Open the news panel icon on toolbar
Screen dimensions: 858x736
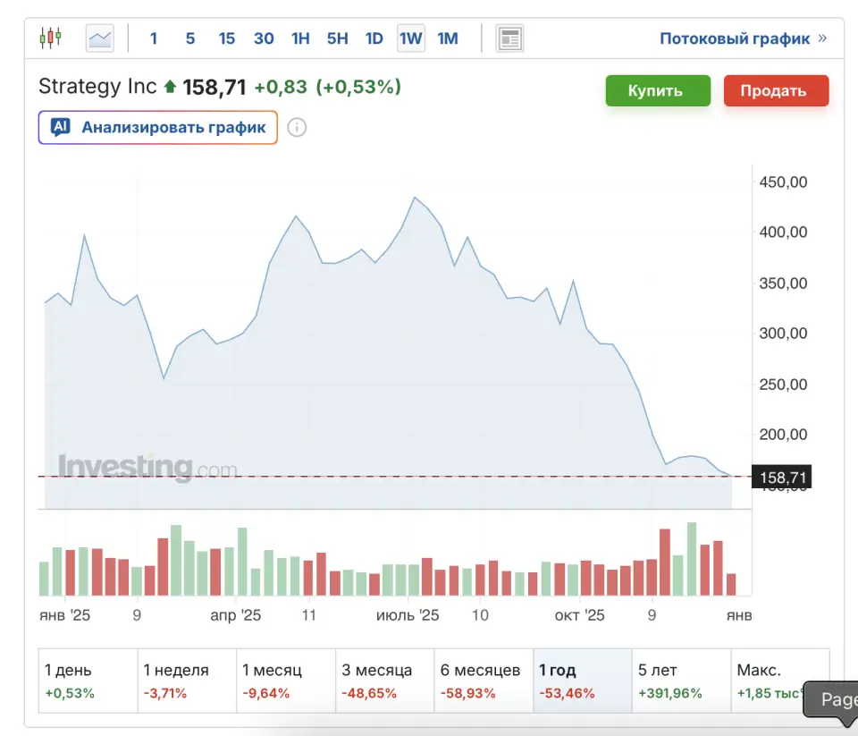tap(509, 38)
